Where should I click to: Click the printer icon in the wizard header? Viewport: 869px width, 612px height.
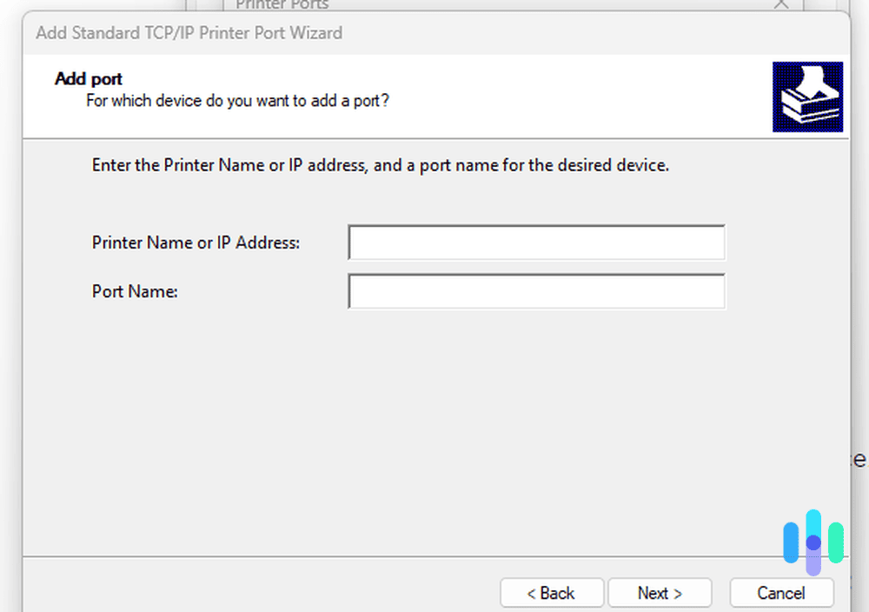click(x=807, y=96)
